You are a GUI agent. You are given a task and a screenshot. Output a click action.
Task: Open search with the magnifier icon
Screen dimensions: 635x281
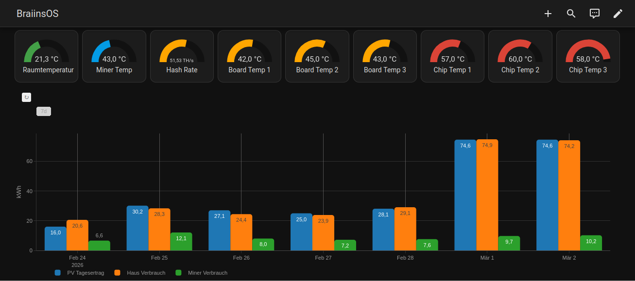(x=571, y=14)
